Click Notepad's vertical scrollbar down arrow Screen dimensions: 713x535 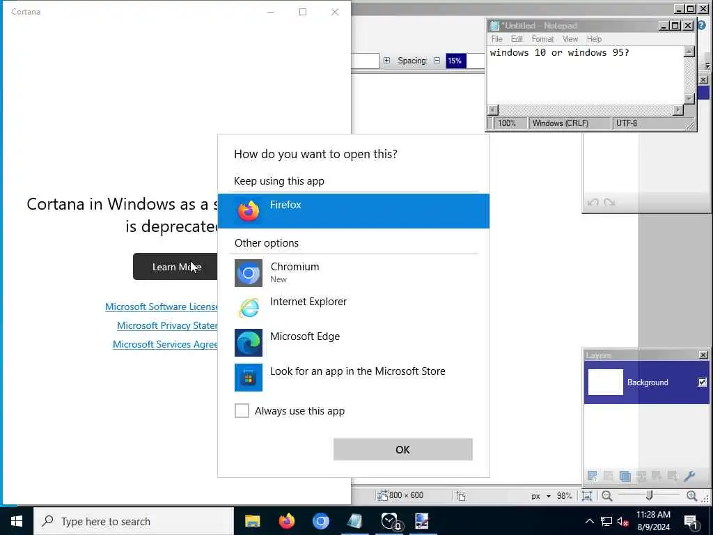click(x=689, y=99)
